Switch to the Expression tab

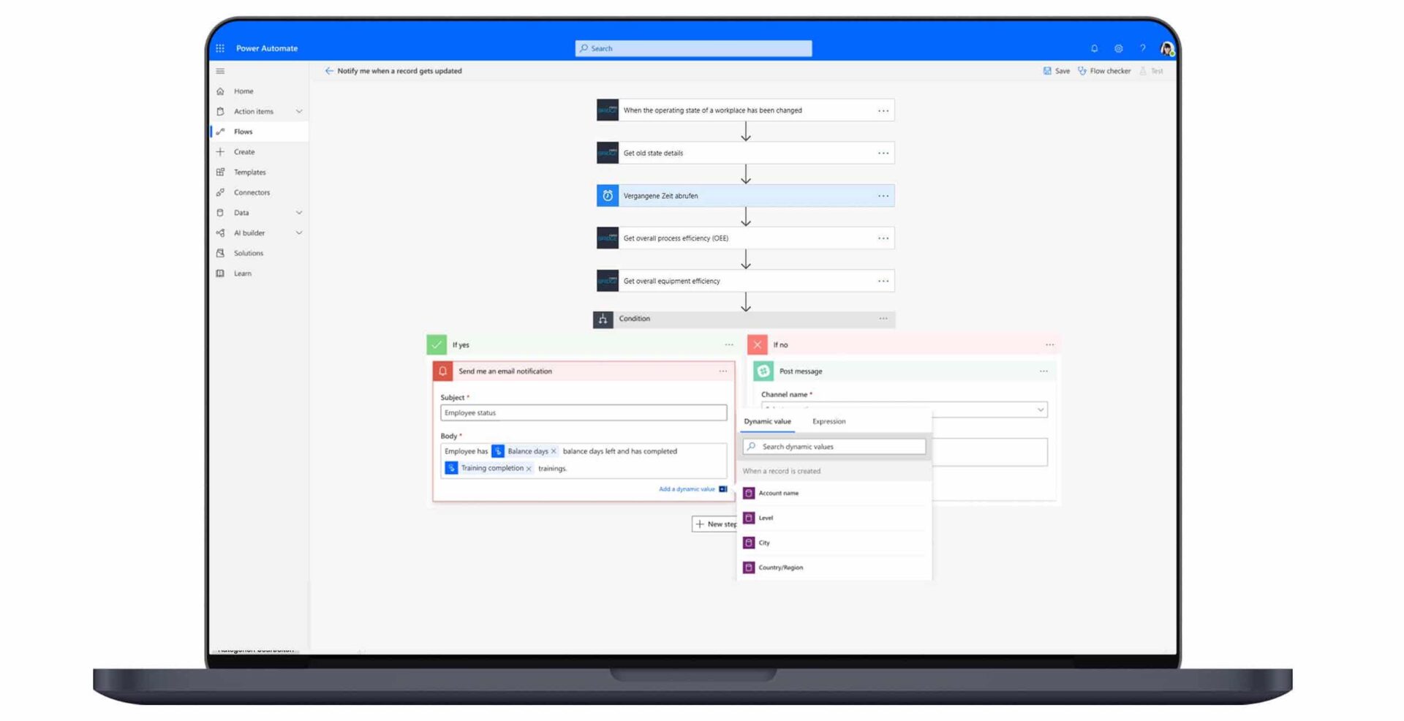[x=828, y=421]
